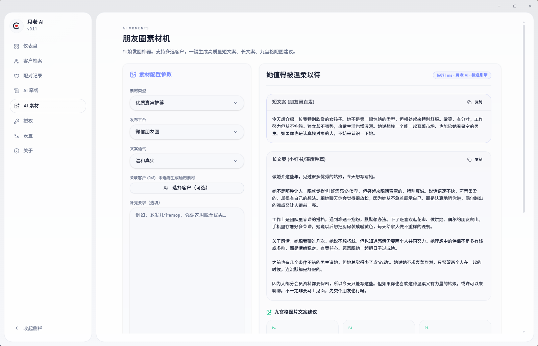Click the copy icon in 短文案 card
This screenshot has height=346, width=538.
(x=469, y=102)
